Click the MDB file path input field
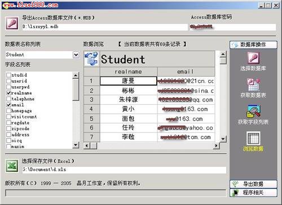This screenshot has height=205, width=282. click(x=105, y=26)
